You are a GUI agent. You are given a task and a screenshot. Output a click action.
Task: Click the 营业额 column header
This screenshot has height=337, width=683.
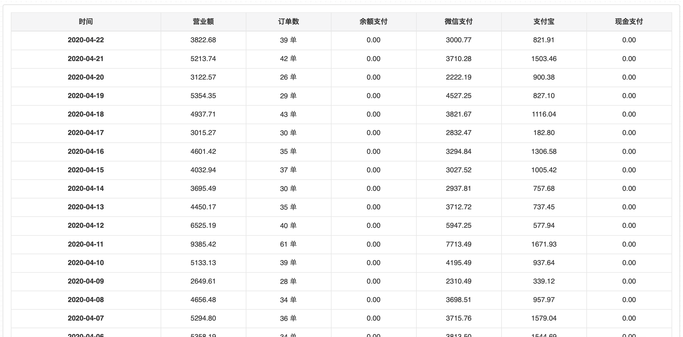(x=203, y=22)
